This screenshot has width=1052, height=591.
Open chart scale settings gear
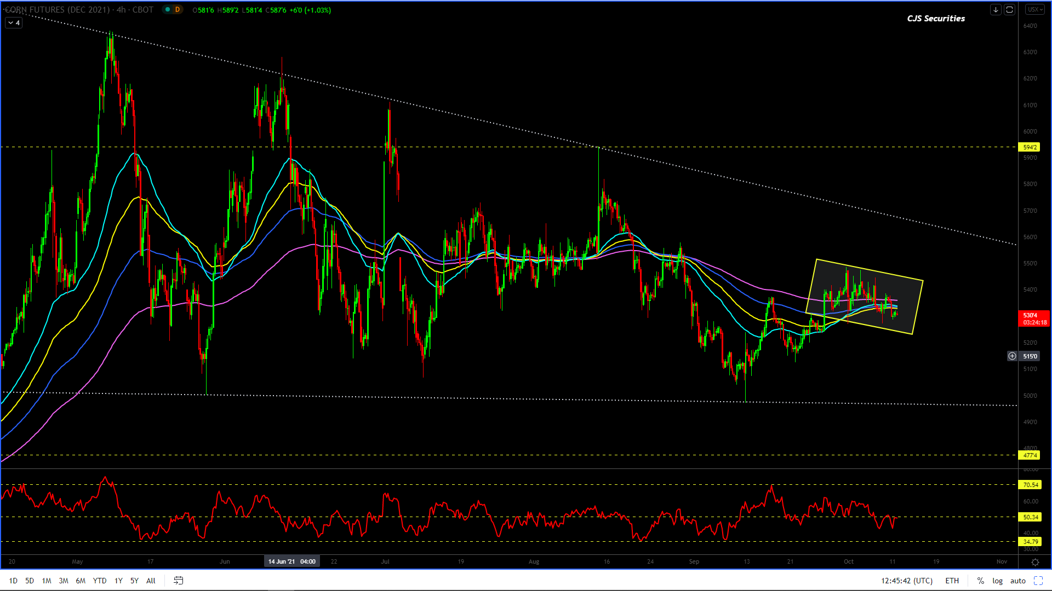[1035, 562]
